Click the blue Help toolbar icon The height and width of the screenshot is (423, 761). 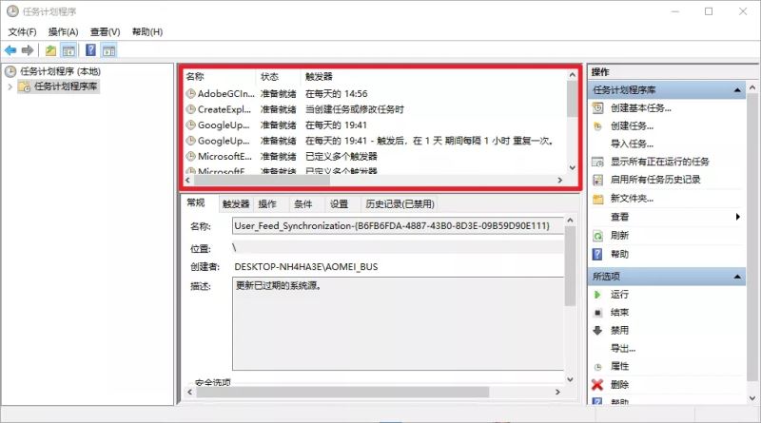pos(90,50)
